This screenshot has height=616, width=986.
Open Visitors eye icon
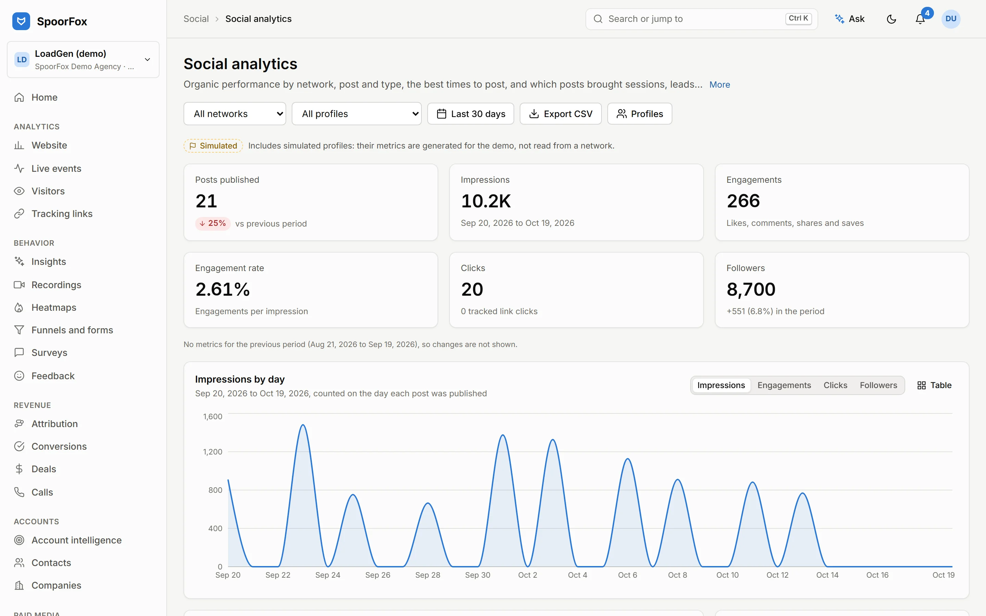coord(19,191)
